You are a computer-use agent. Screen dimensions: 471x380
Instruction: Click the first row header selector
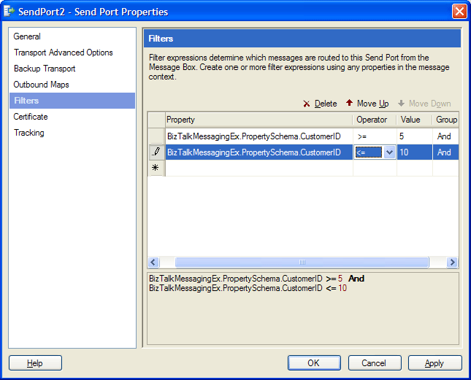[x=156, y=136]
